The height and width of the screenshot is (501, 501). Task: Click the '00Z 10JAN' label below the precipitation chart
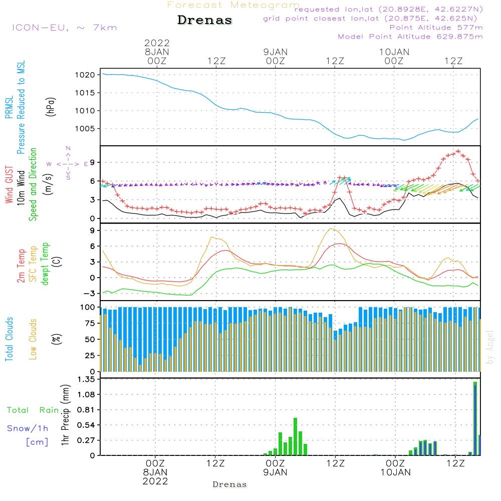pyautogui.click(x=396, y=468)
